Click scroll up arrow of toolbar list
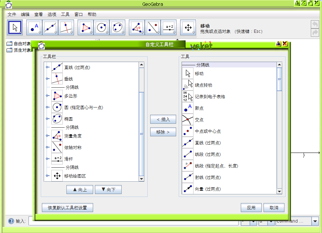The image size is (322, 233). (x=142, y=65)
